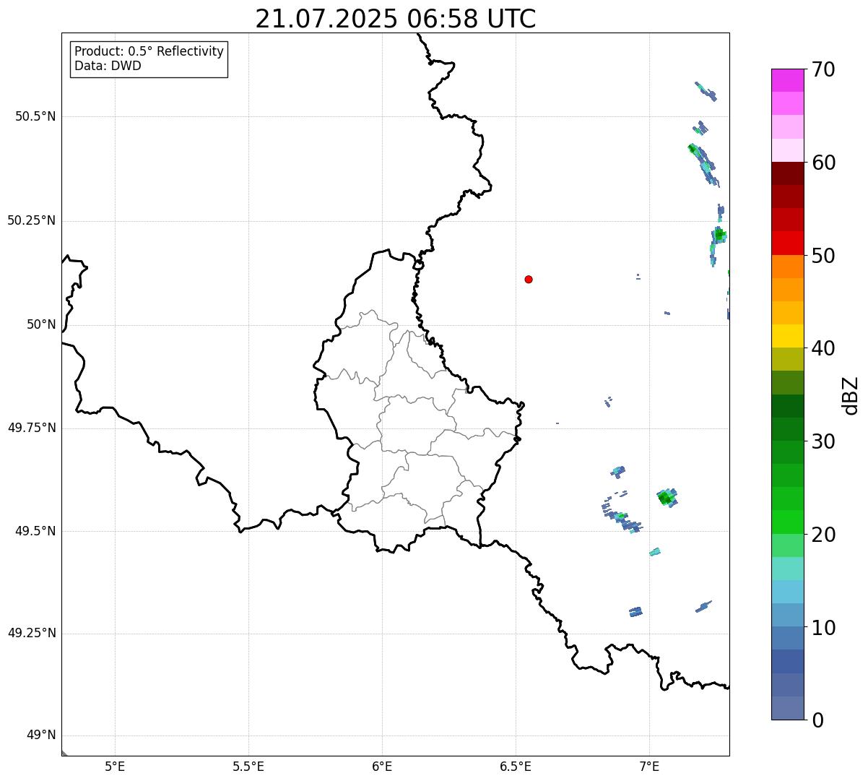Click the colorbar tick value 60

click(823, 163)
